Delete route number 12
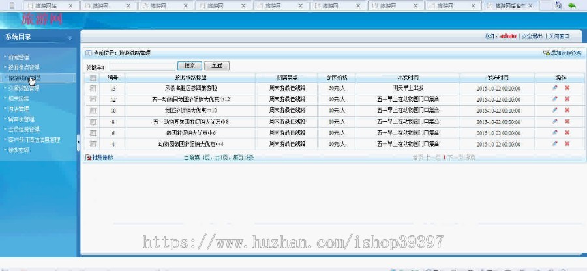 click(x=567, y=99)
